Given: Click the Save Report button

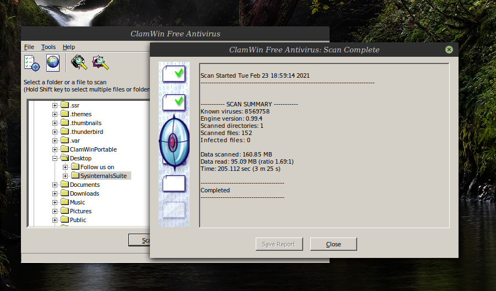Looking at the screenshot, I should (279, 244).
